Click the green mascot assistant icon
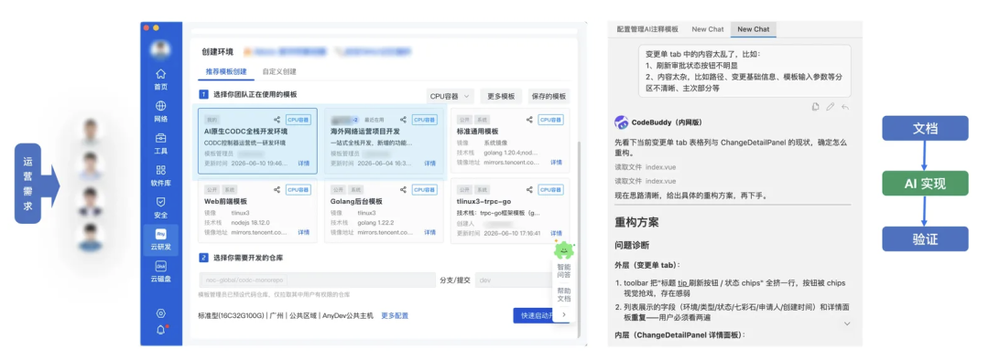 point(563,249)
